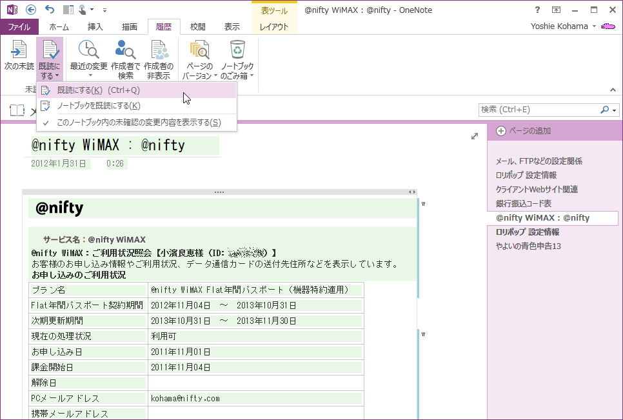The width and height of the screenshot is (623, 420).
Task: Click the magnifier search icon
Action: tap(604, 110)
